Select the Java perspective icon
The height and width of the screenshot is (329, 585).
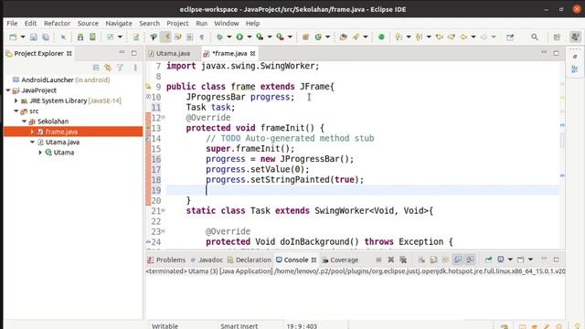pos(575,37)
